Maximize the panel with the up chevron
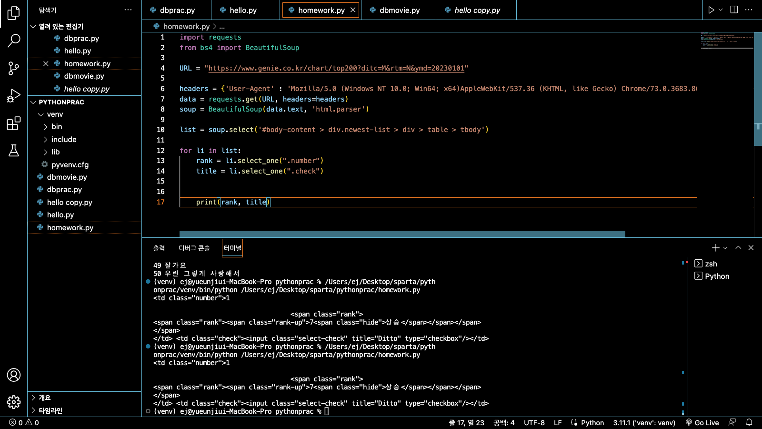 tap(738, 248)
